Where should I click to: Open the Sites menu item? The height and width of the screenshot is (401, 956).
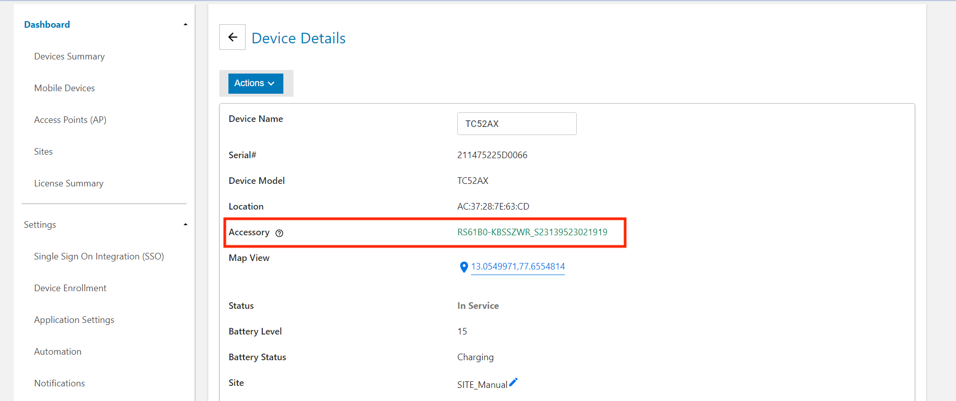pos(43,152)
